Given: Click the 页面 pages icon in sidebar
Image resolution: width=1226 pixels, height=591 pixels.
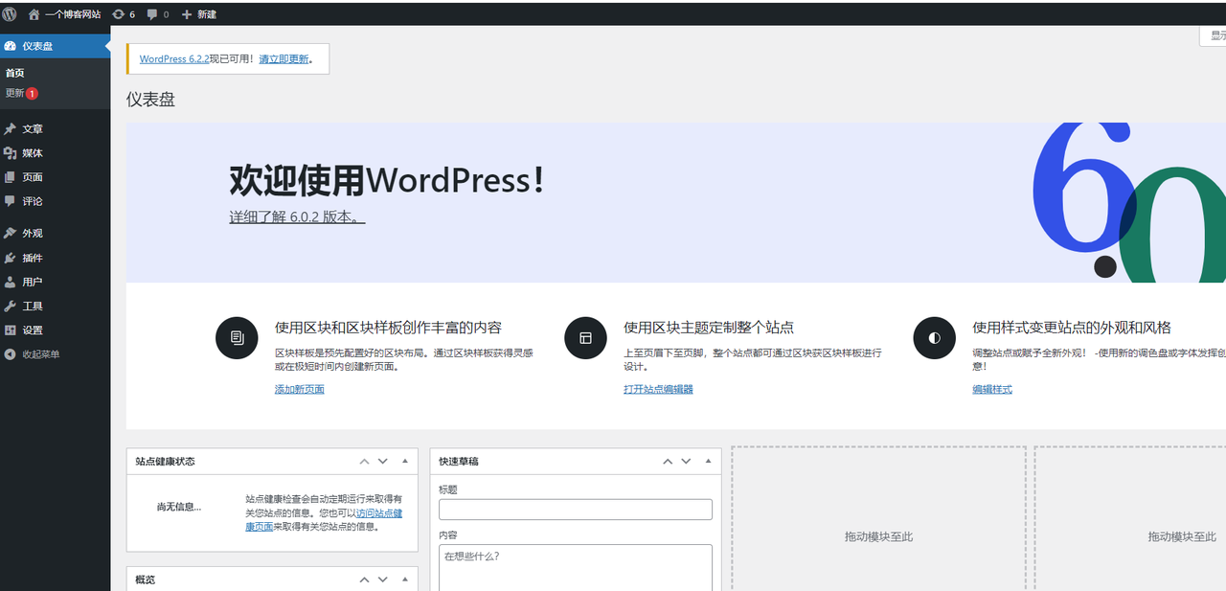Looking at the screenshot, I should point(10,177).
